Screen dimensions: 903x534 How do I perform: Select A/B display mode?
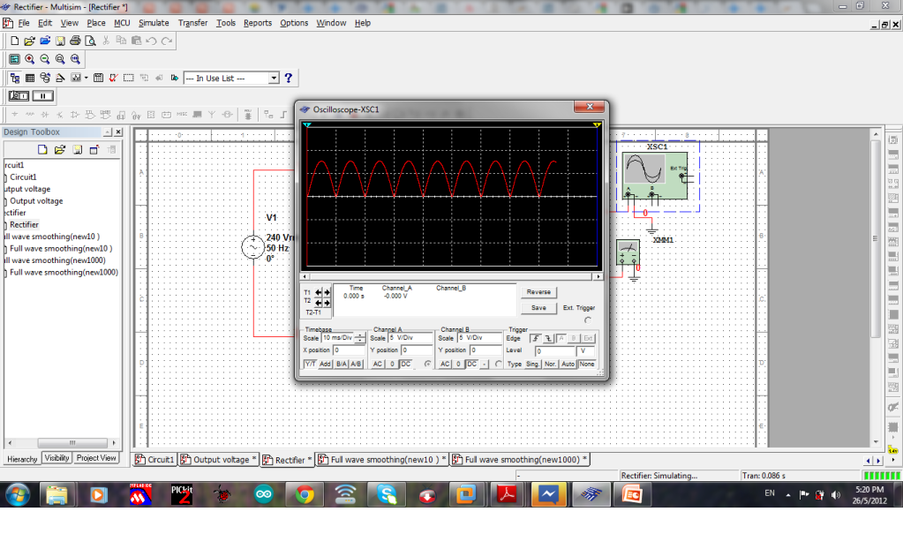pos(357,364)
